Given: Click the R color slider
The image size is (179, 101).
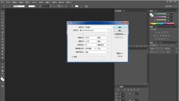Looking at the screenshot, I should pyautogui.click(x=161, y=14).
